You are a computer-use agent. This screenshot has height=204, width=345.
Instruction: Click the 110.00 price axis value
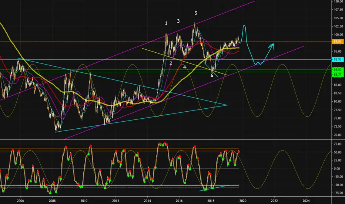coord(338,1)
